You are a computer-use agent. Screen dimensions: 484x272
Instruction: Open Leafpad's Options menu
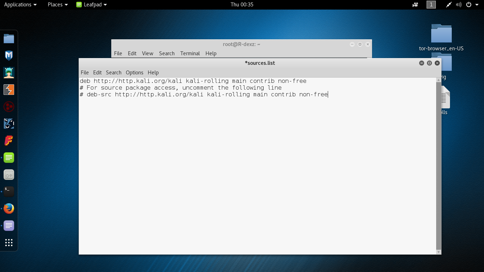134,72
